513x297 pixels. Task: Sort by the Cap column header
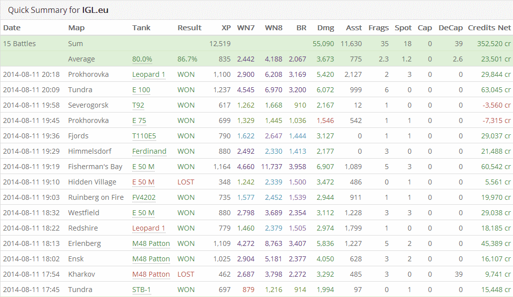pyautogui.click(x=425, y=28)
